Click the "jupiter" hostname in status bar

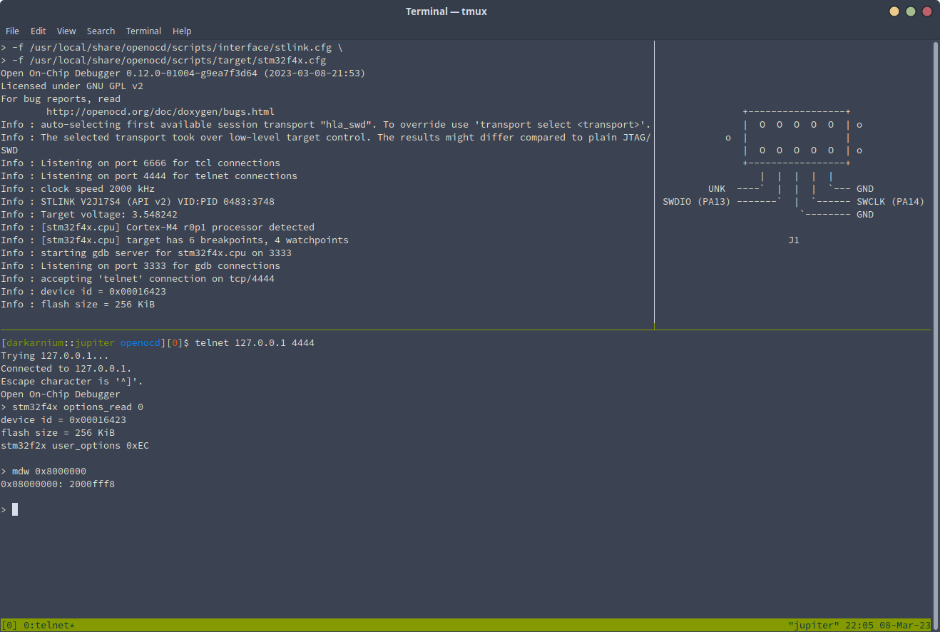pyautogui.click(x=814, y=626)
